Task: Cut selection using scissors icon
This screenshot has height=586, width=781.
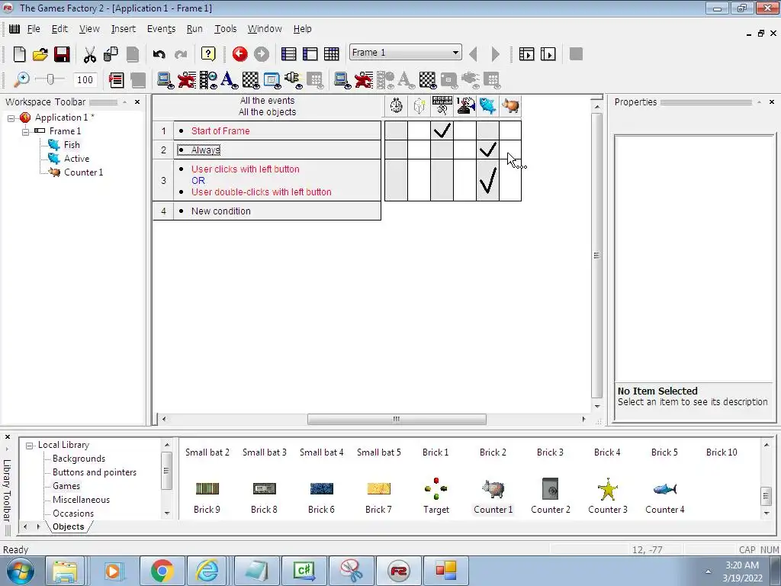Action: 90,54
